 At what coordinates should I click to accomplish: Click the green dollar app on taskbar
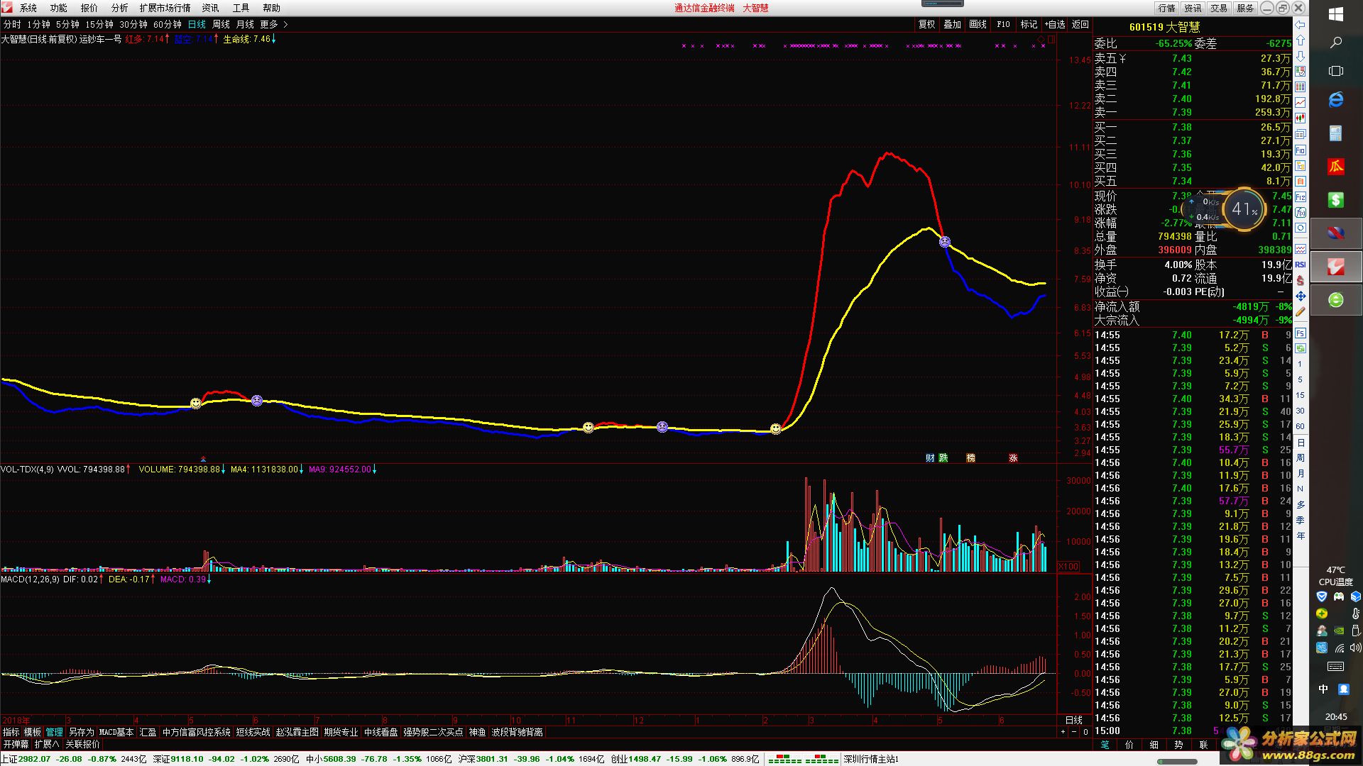pos(1335,200)
